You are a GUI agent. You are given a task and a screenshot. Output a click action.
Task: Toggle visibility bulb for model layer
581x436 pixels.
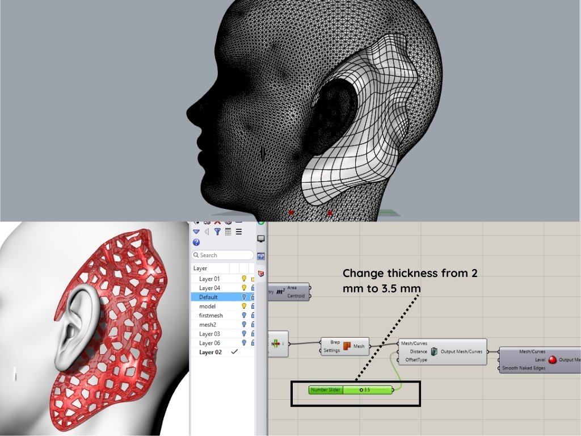pyautogui.click(x=244, y=306)
